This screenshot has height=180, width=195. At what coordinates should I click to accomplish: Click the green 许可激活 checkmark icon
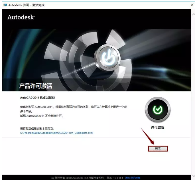[x=158, y=110]
